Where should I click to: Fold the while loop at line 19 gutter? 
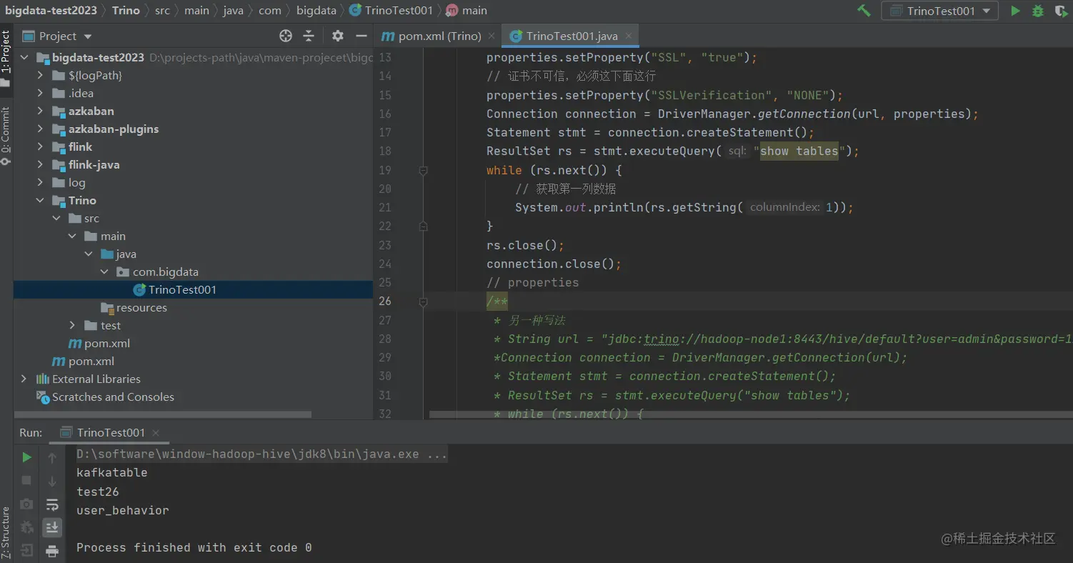423,170
